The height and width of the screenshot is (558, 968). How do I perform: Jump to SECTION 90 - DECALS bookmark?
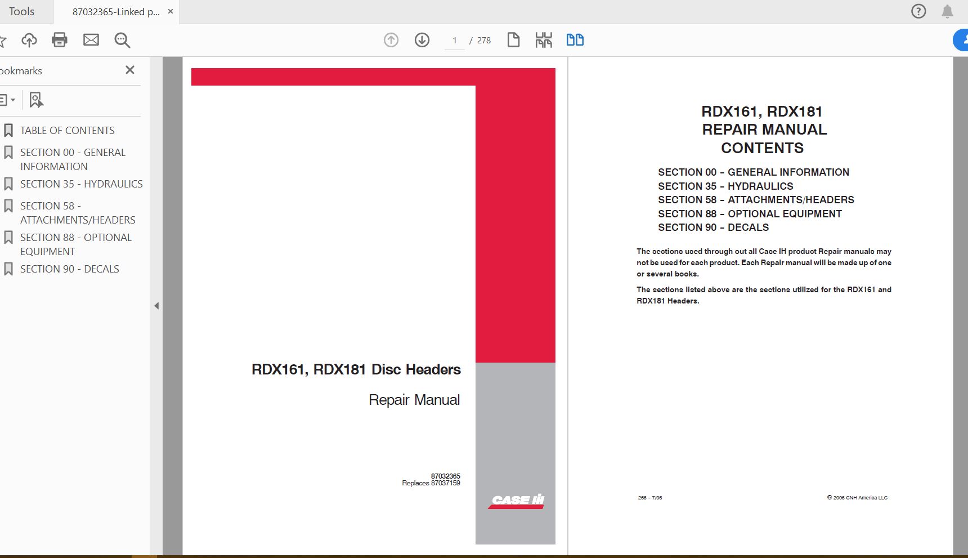click(x=70, y=269)
